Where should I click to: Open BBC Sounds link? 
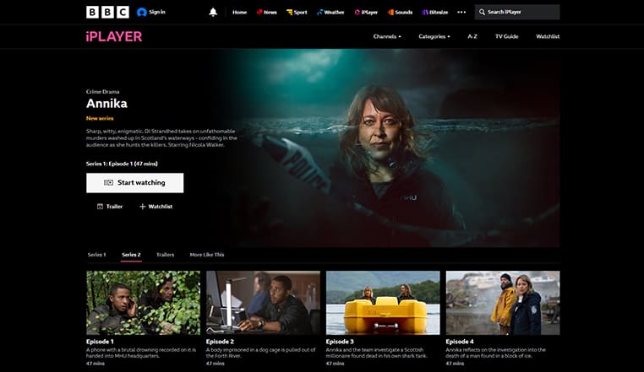pyautogui.click(x=400, y=13)
